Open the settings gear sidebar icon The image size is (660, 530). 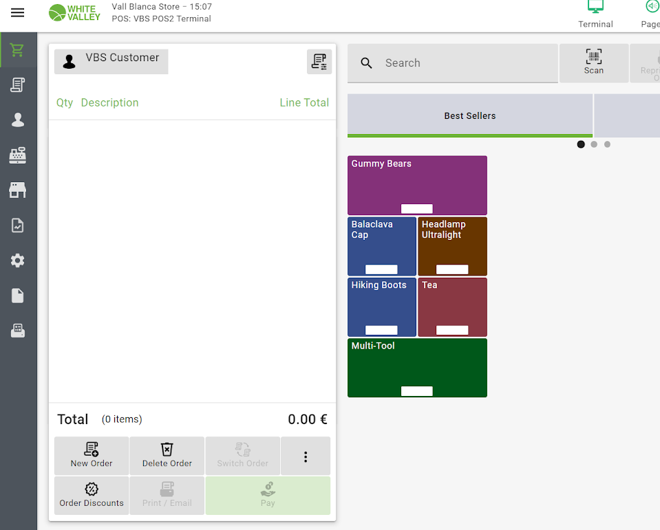(17, 261)
